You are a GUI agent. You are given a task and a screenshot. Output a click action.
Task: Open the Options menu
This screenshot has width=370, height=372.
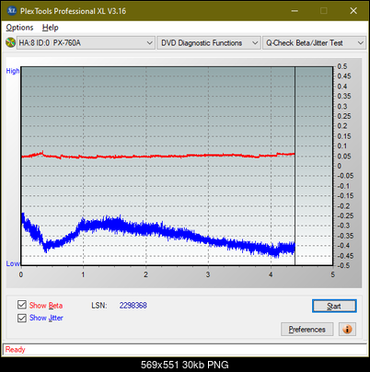coord(19,28)
